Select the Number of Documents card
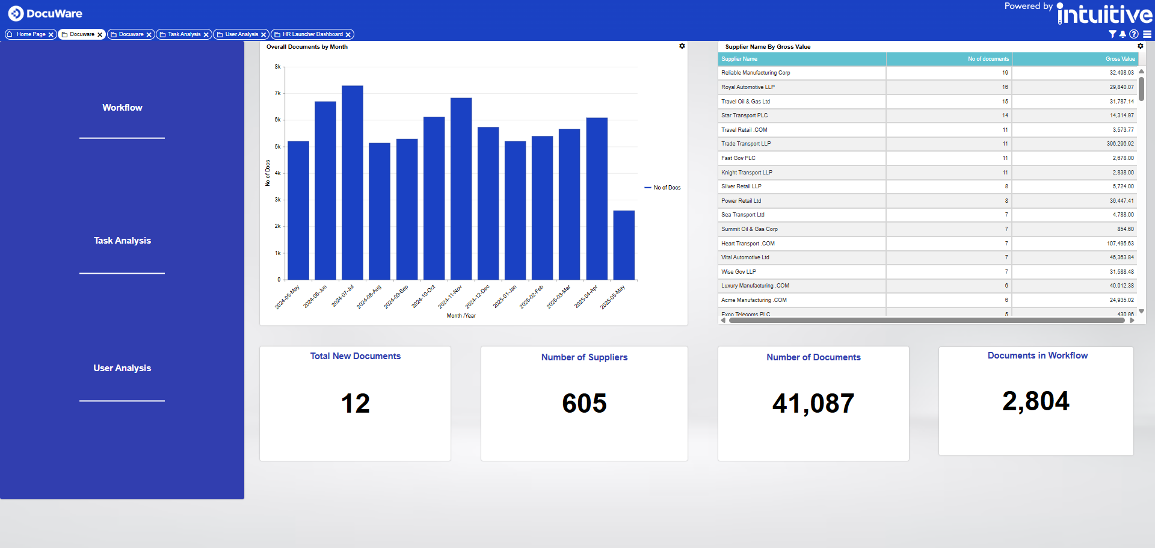 pos(813,404)
